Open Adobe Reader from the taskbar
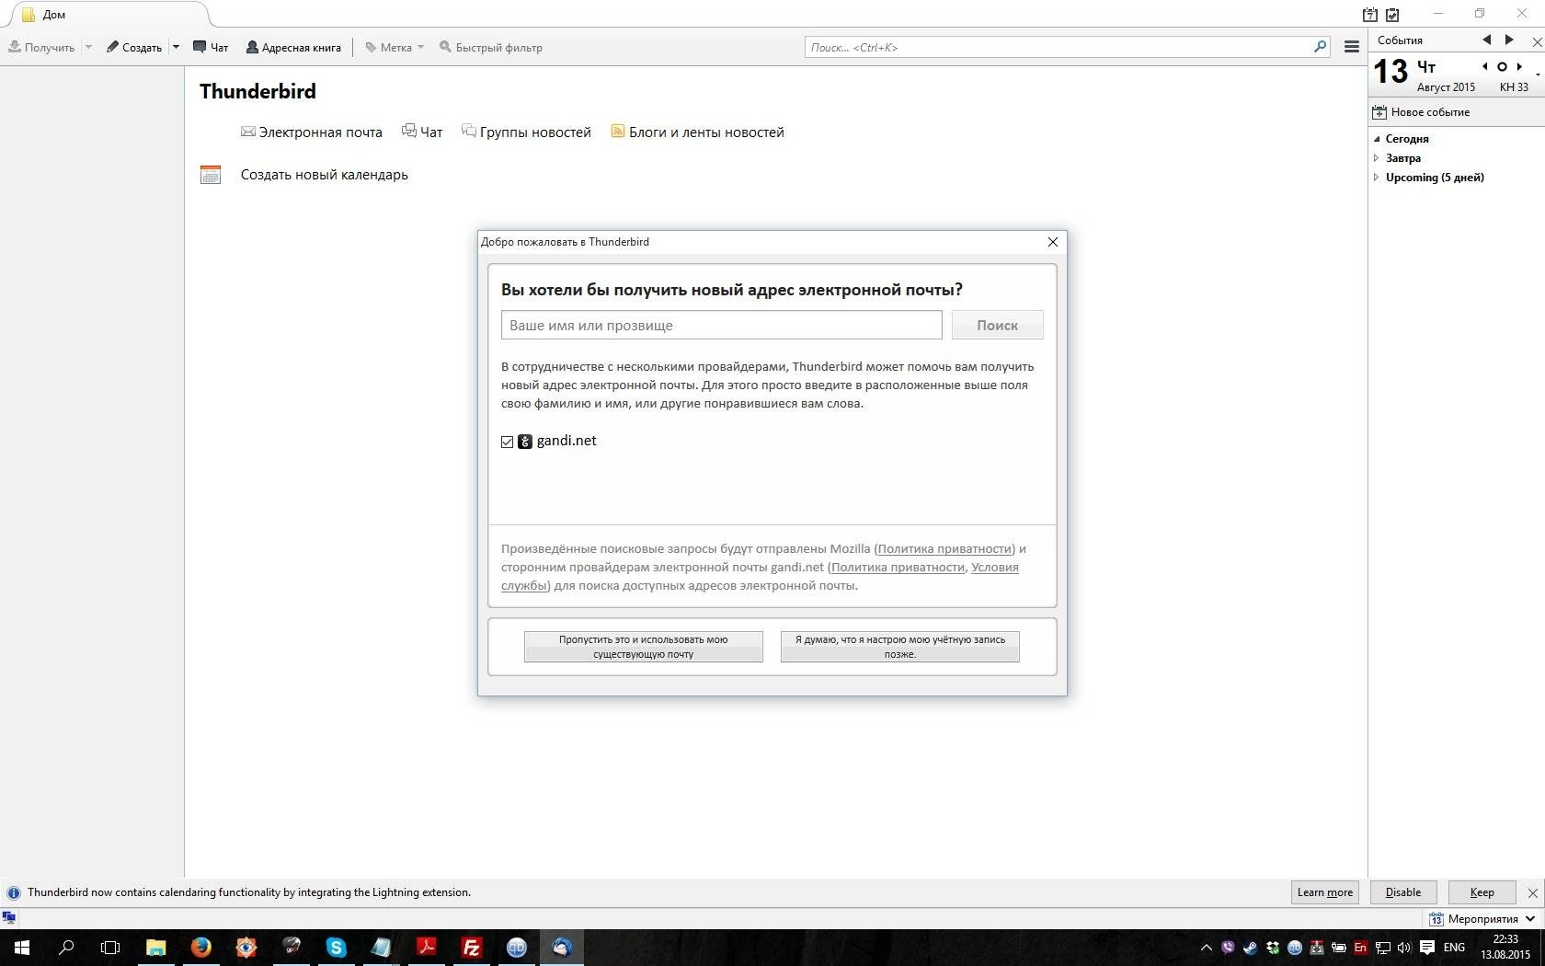Screen dimensions: 1545x966 (x=427, y=948)
